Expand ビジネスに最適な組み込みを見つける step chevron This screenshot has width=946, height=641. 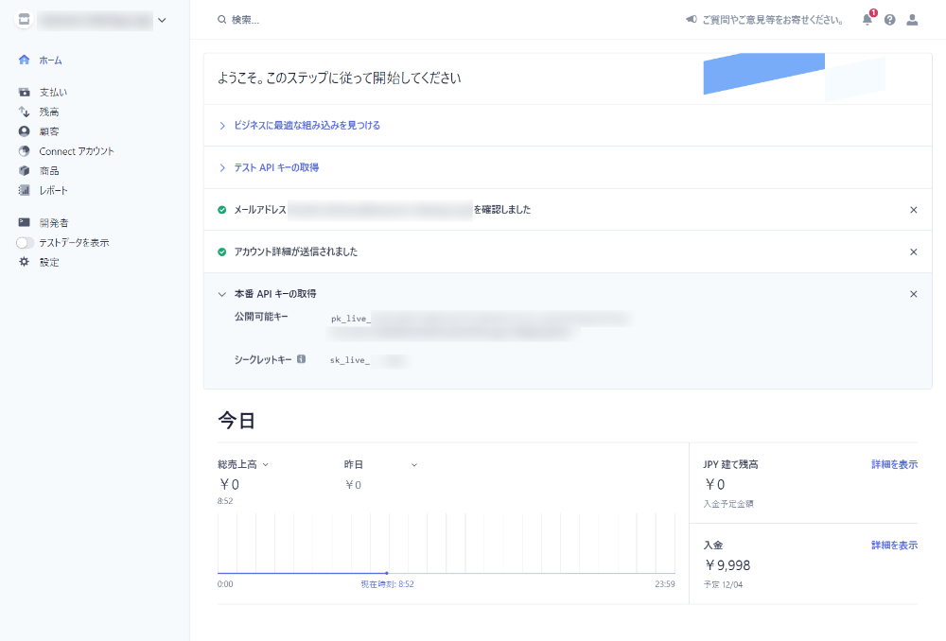pyautogui.click(x=222, y=126)
